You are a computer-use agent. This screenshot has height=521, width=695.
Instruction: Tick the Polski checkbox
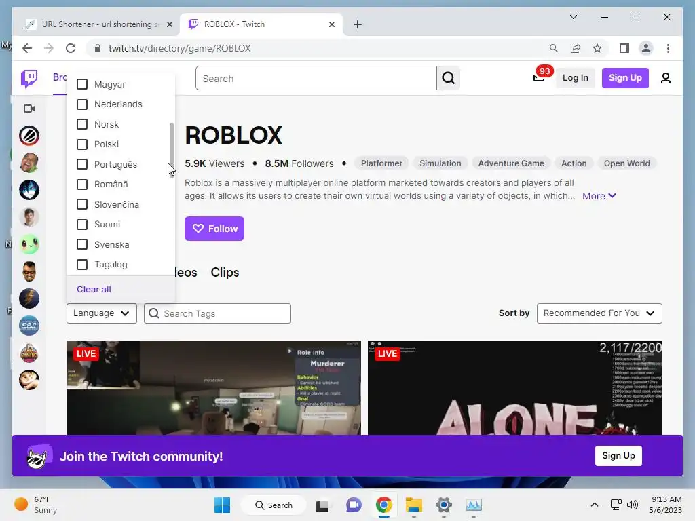(82, 144)
